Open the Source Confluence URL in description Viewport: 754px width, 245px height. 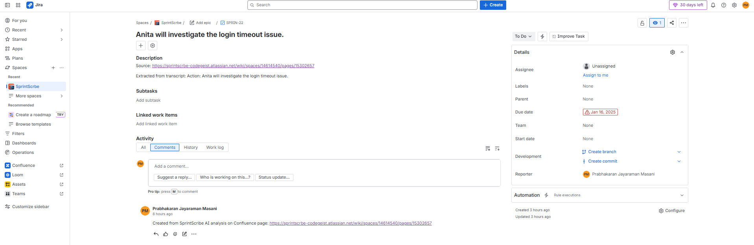(233, 66)
